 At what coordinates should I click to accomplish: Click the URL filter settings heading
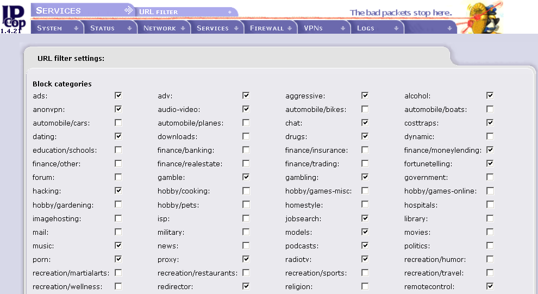71,58
